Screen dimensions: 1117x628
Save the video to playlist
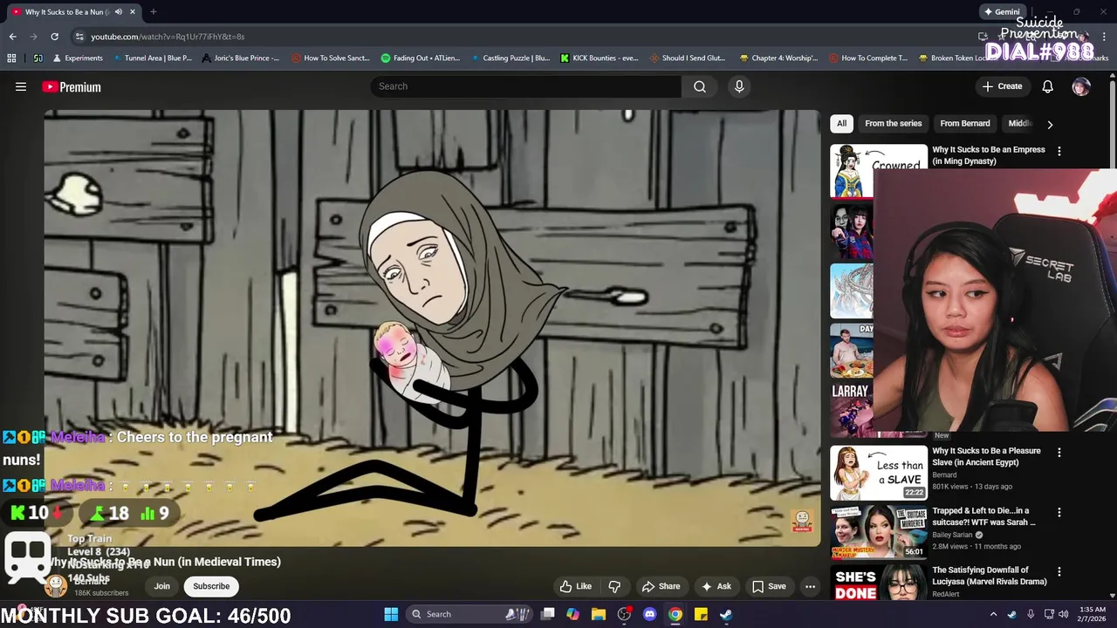769,586
